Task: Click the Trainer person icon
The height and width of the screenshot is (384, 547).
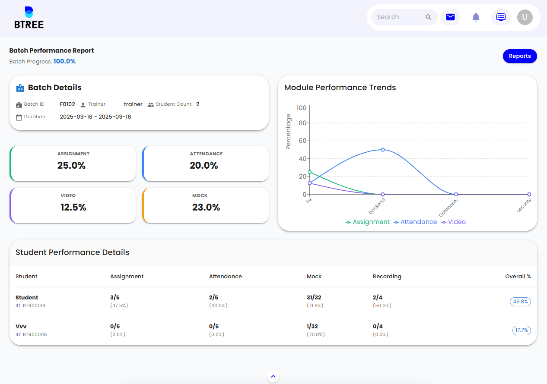Action: (83, 105)
